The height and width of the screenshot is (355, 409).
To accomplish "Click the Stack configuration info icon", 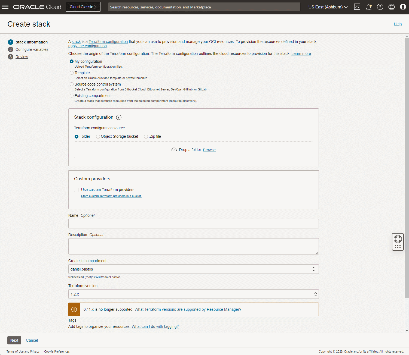I will tap(119, 117).
